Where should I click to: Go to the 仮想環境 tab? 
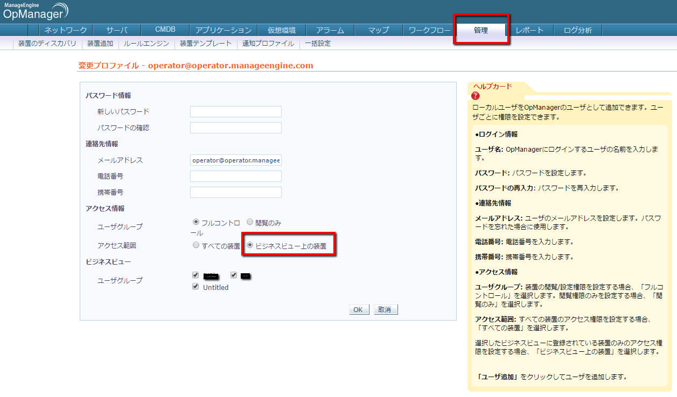(282, 30)
